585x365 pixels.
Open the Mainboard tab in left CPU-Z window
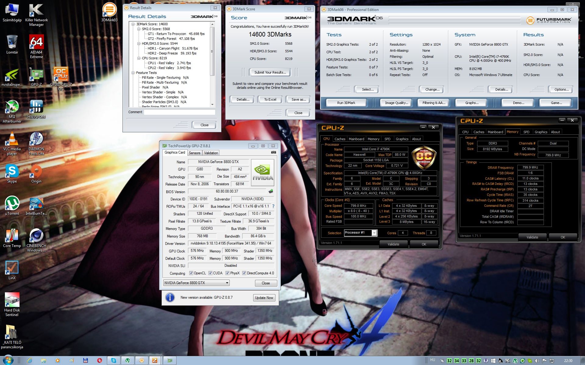click(x=356, y=139)
